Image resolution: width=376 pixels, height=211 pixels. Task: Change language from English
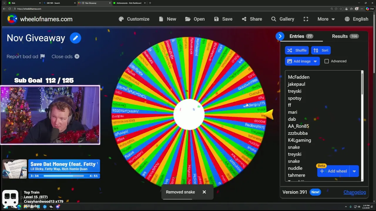click(356, 19)
